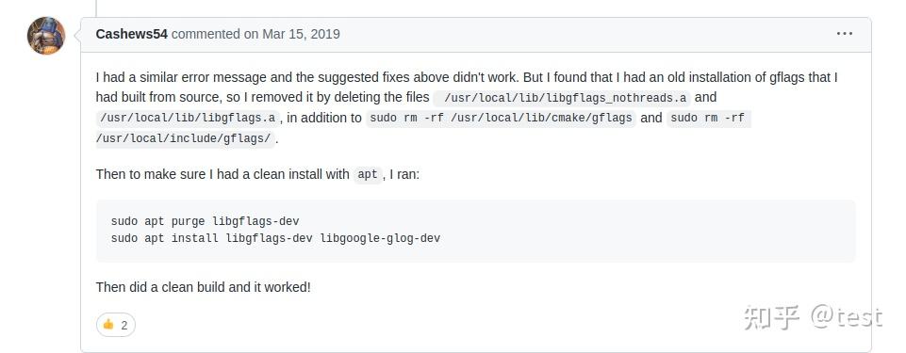Click the 'Then did a clean build' sentence
906x353 pixels.
click(x=204, y=287)
